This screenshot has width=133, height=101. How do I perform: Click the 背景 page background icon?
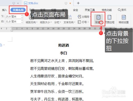[98, 17]
